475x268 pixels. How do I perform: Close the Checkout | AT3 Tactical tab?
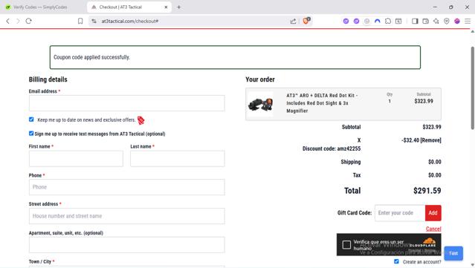[x=166, y=7]
